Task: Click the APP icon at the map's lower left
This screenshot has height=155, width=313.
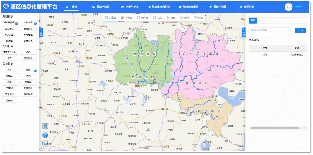Action: point(45,135)
